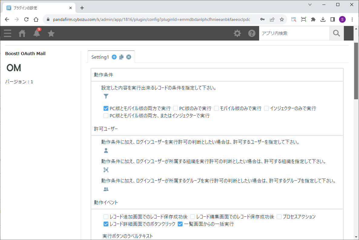Screen dimensions: 359x240
Task: Open the hamburger navigation menu
Action: coord(8,33)
